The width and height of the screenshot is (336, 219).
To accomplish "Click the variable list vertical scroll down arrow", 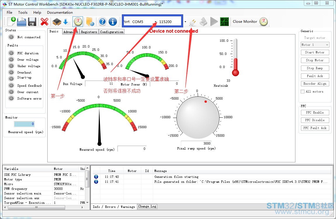I will pyautogui.click(x=87, y=203).
